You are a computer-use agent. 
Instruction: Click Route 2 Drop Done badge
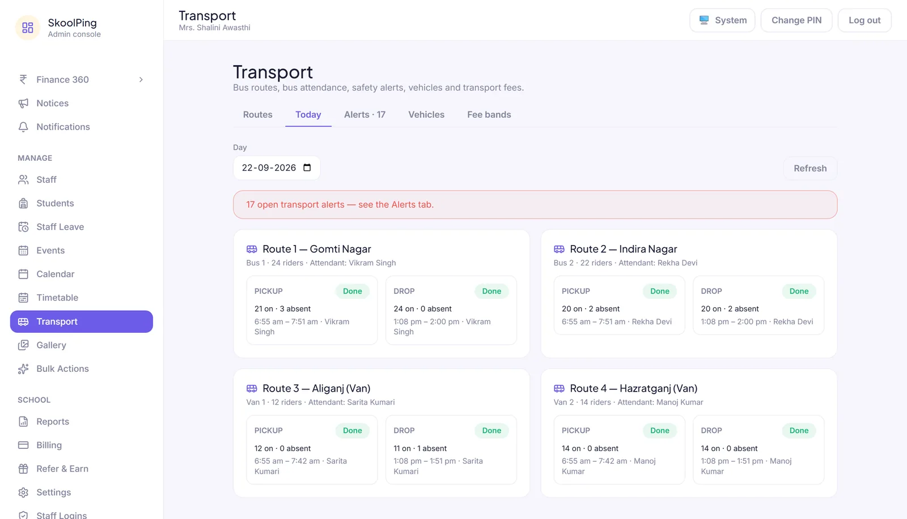tap(799, 291)
